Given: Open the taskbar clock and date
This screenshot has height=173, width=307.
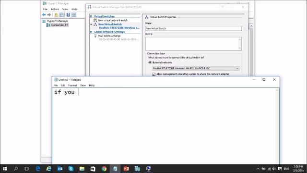Looking at the screenshot, I should pyautogui.click(x=298, y=169).
